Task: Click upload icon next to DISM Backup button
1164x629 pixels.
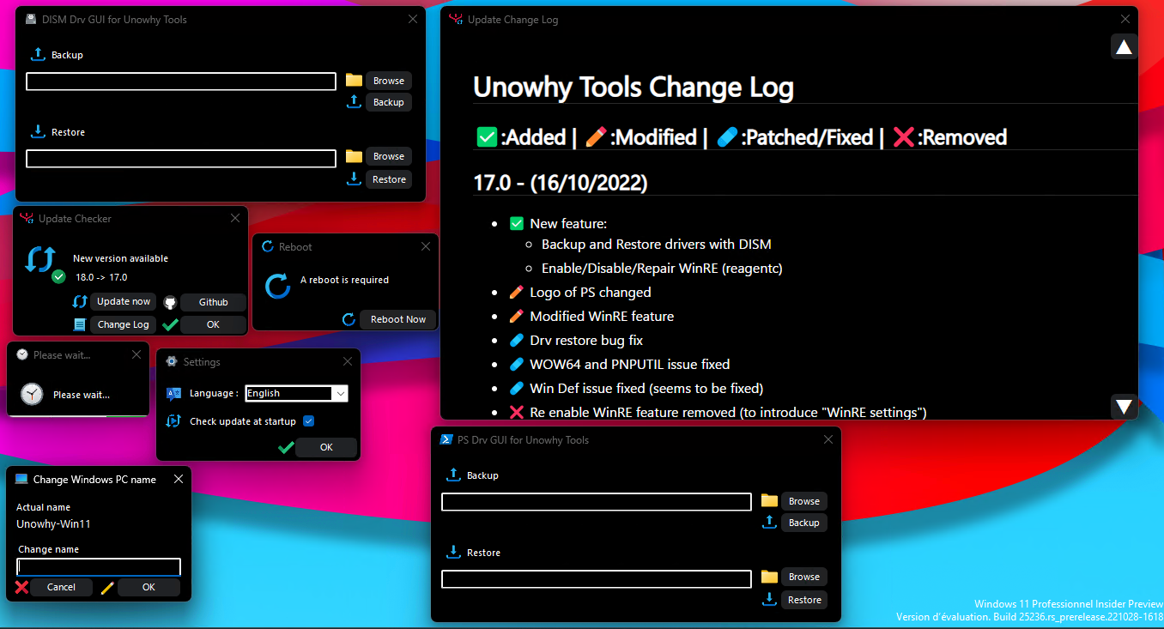Action: (x=354, y=101)
